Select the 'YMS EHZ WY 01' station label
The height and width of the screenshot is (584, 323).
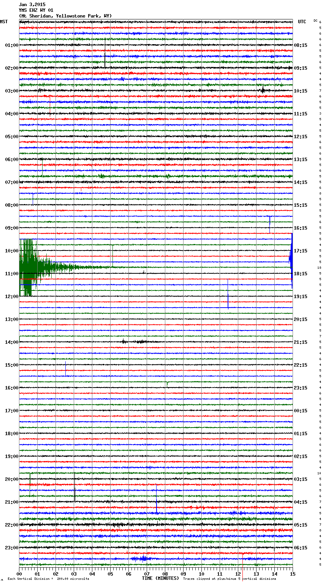pyautogui.click(x=36, y=10)
